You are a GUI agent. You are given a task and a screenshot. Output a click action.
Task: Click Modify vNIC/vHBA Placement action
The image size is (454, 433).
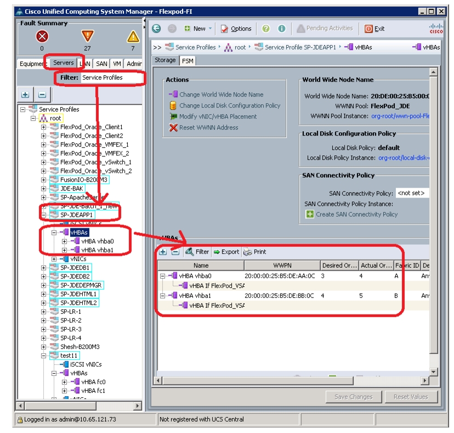pyautogui.click(x=213, y=116)
